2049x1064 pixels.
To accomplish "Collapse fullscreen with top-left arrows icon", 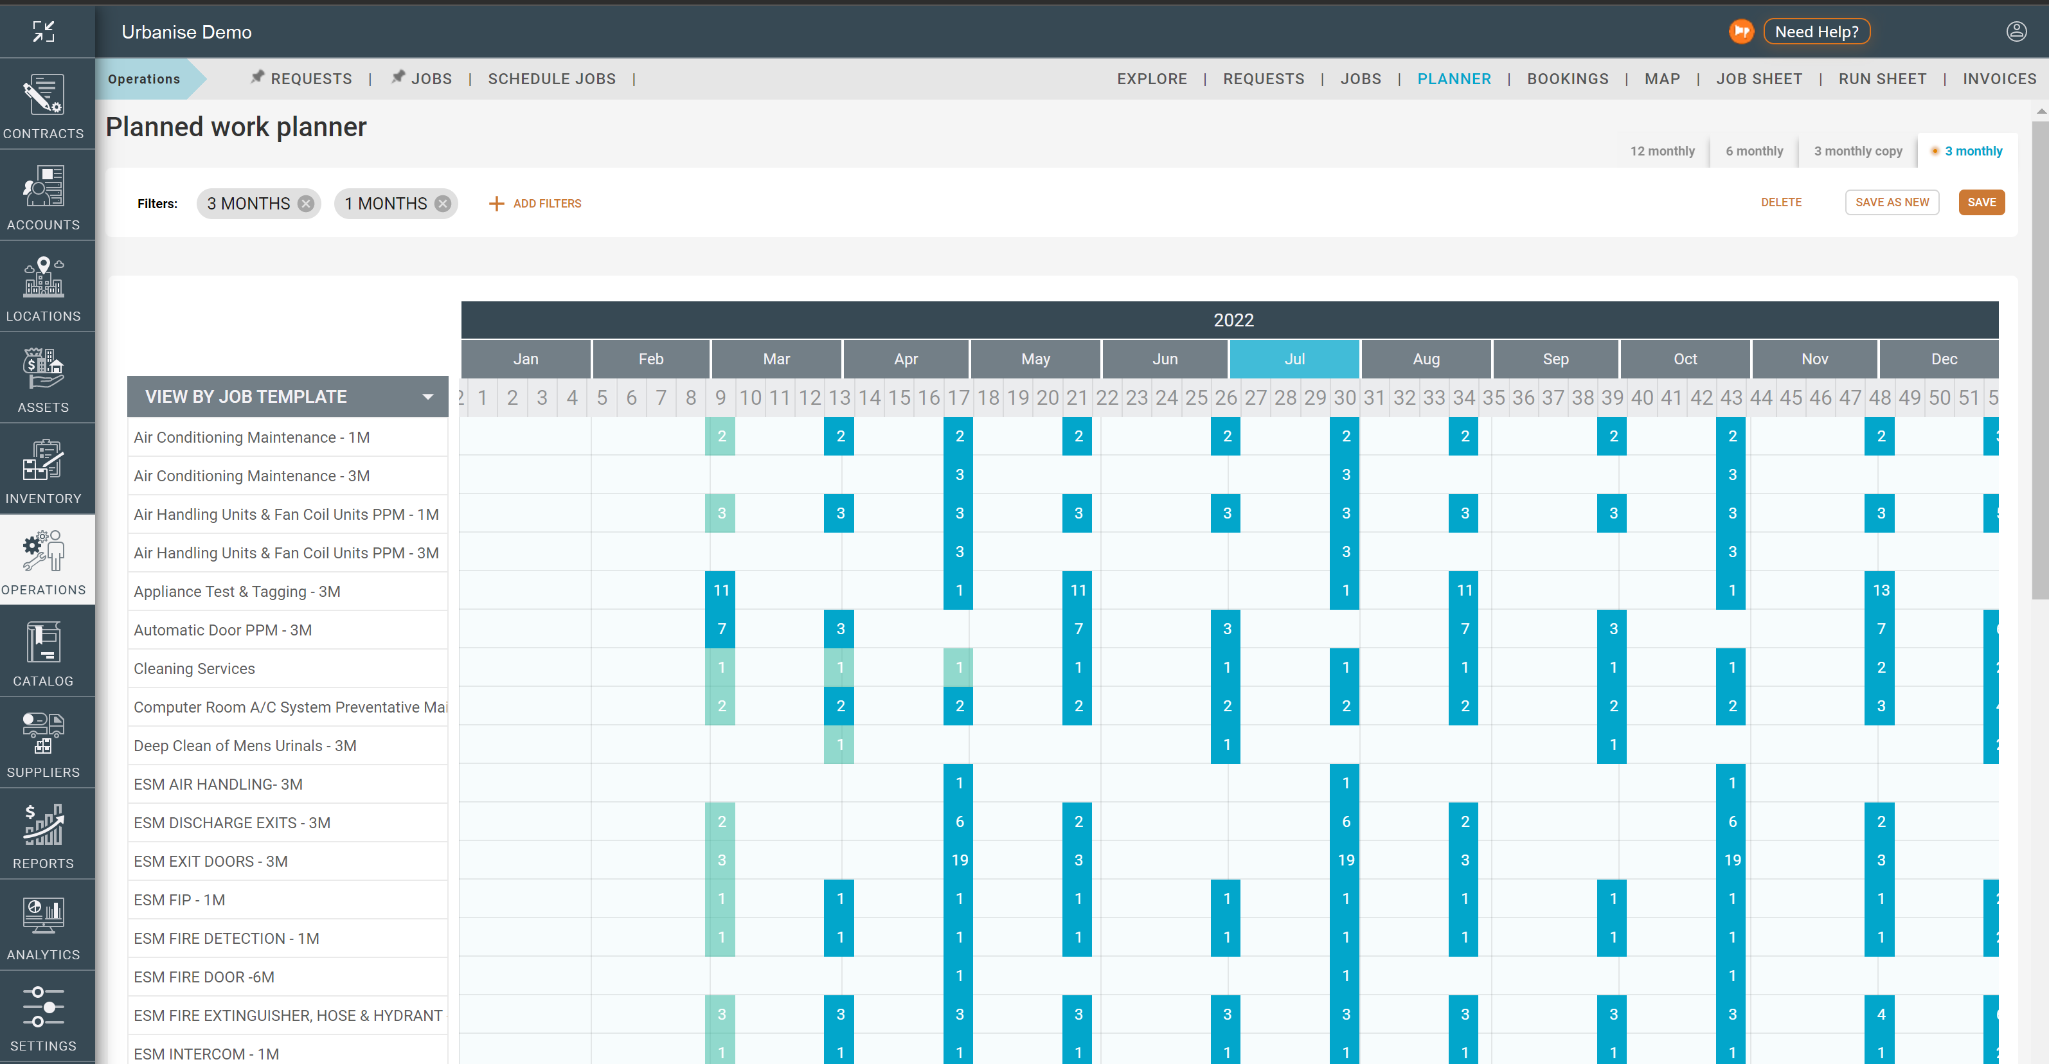I will pyautogui.click(x=44, y=32).
